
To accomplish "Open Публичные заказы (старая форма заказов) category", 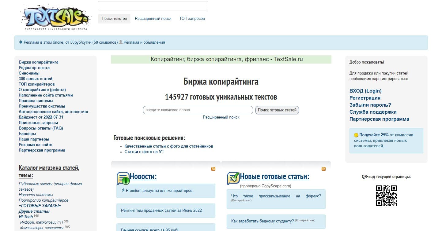I will [x=50, y=187].
